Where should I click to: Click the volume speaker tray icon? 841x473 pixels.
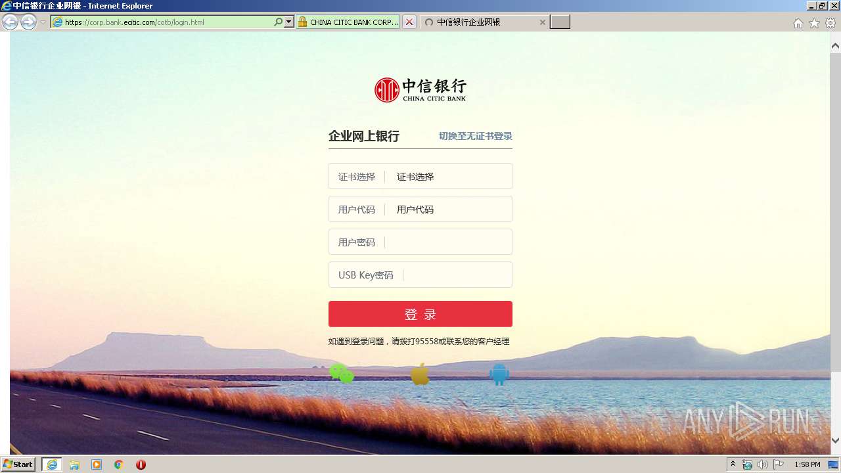coord(762,464)
